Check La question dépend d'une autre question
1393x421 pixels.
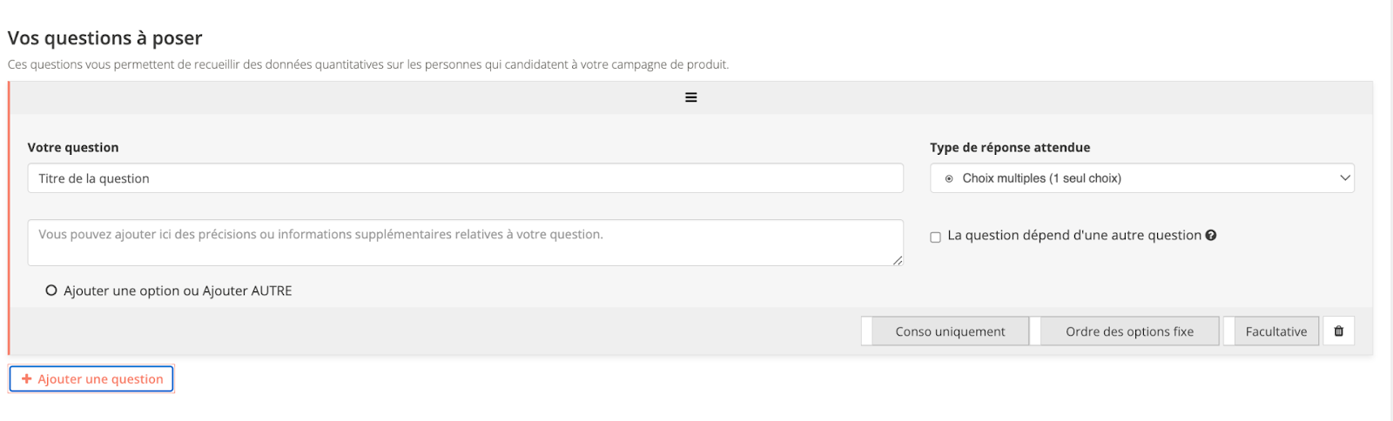click(936, 237)
